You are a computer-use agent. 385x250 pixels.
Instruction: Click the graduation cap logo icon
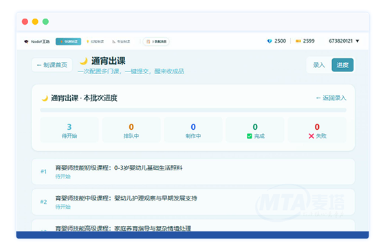click(26, 41)
